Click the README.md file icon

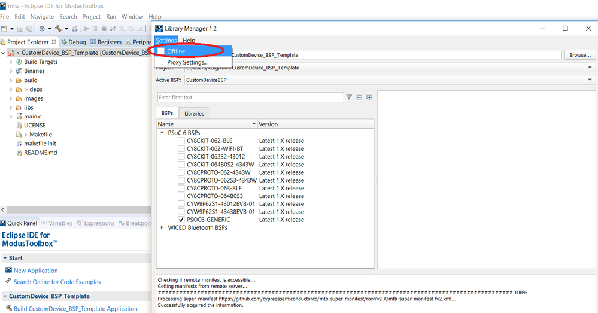coord(19,153)
